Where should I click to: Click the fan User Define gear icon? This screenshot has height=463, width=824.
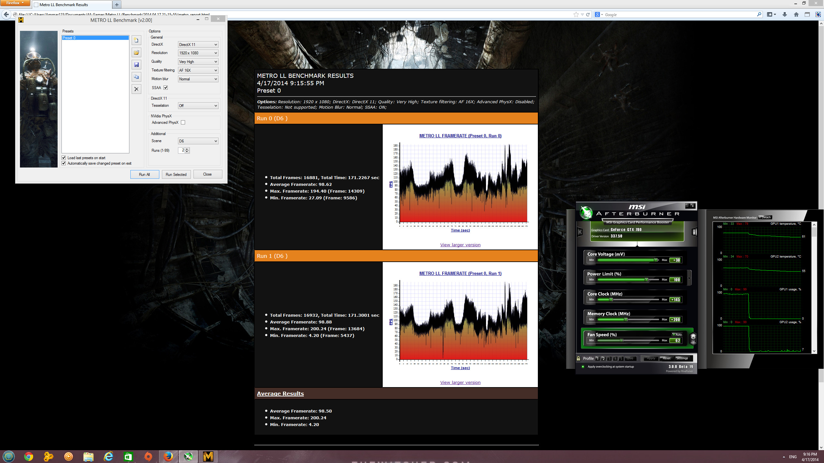pyautogui.click(x=693, y=338)
